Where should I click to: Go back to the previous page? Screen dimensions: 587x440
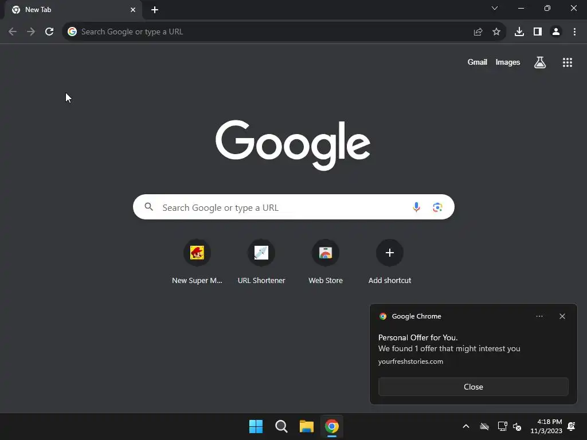pyautogui.click(x=13, y=32)
